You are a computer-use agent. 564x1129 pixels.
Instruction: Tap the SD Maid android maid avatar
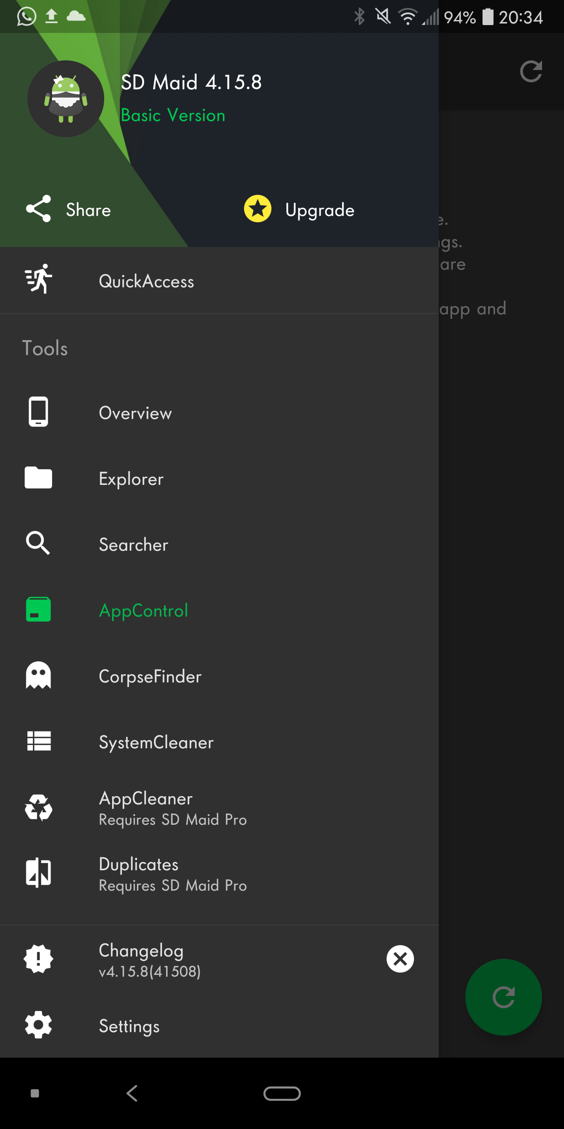[66, 99]
